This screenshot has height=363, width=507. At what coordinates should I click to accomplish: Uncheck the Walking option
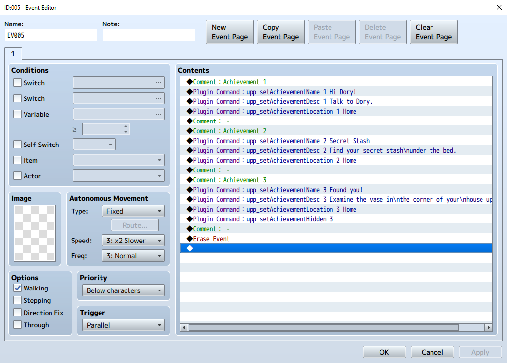[18, 288]
